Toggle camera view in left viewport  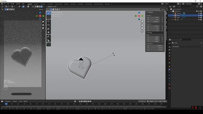tap(43, 28)
